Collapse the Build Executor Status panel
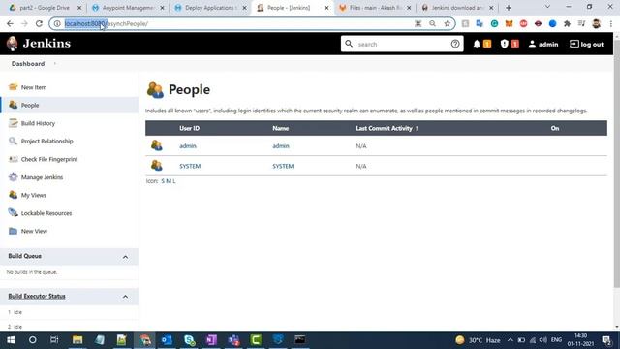Viewport: 620px width, 349px height. point(125,297)
